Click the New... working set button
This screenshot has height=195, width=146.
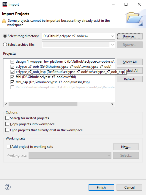click(126, 147)
